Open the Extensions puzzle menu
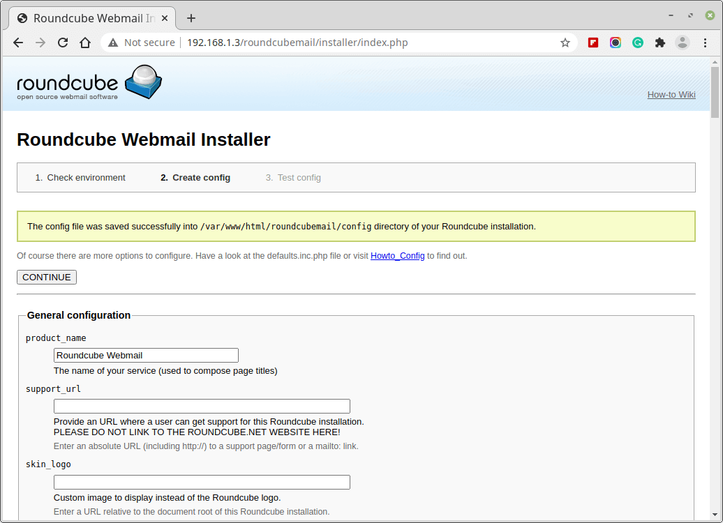This screenshot has height=523, width=723. [x=659, y=43]
